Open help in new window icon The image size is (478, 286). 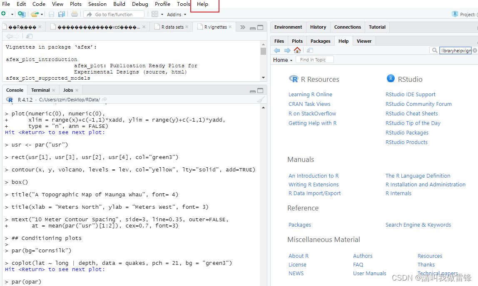click(x=310, y=51)
